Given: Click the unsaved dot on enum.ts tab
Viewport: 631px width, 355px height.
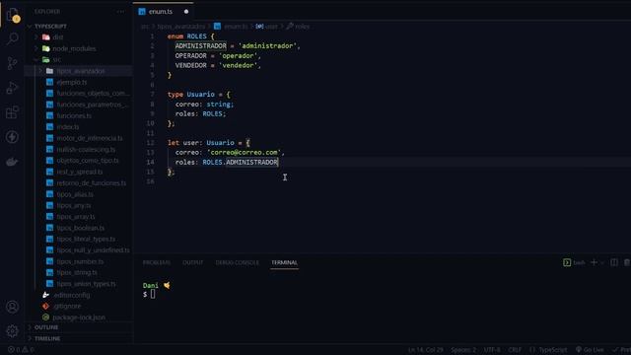Looking at the screenshot, I should (x=186, y=12).
